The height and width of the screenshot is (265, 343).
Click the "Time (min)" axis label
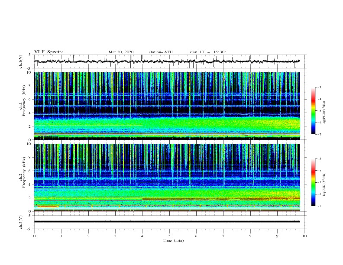pos(173,240)
